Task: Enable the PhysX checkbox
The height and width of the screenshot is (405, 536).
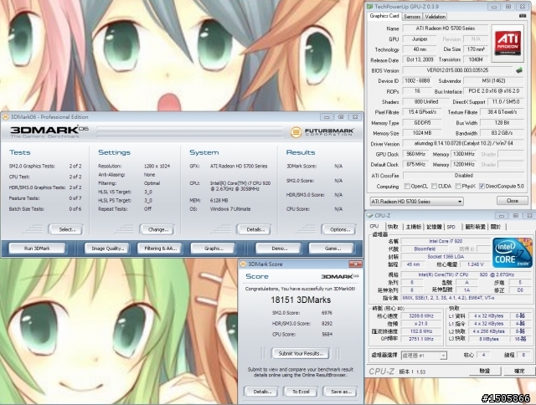Action: (458, 186)
